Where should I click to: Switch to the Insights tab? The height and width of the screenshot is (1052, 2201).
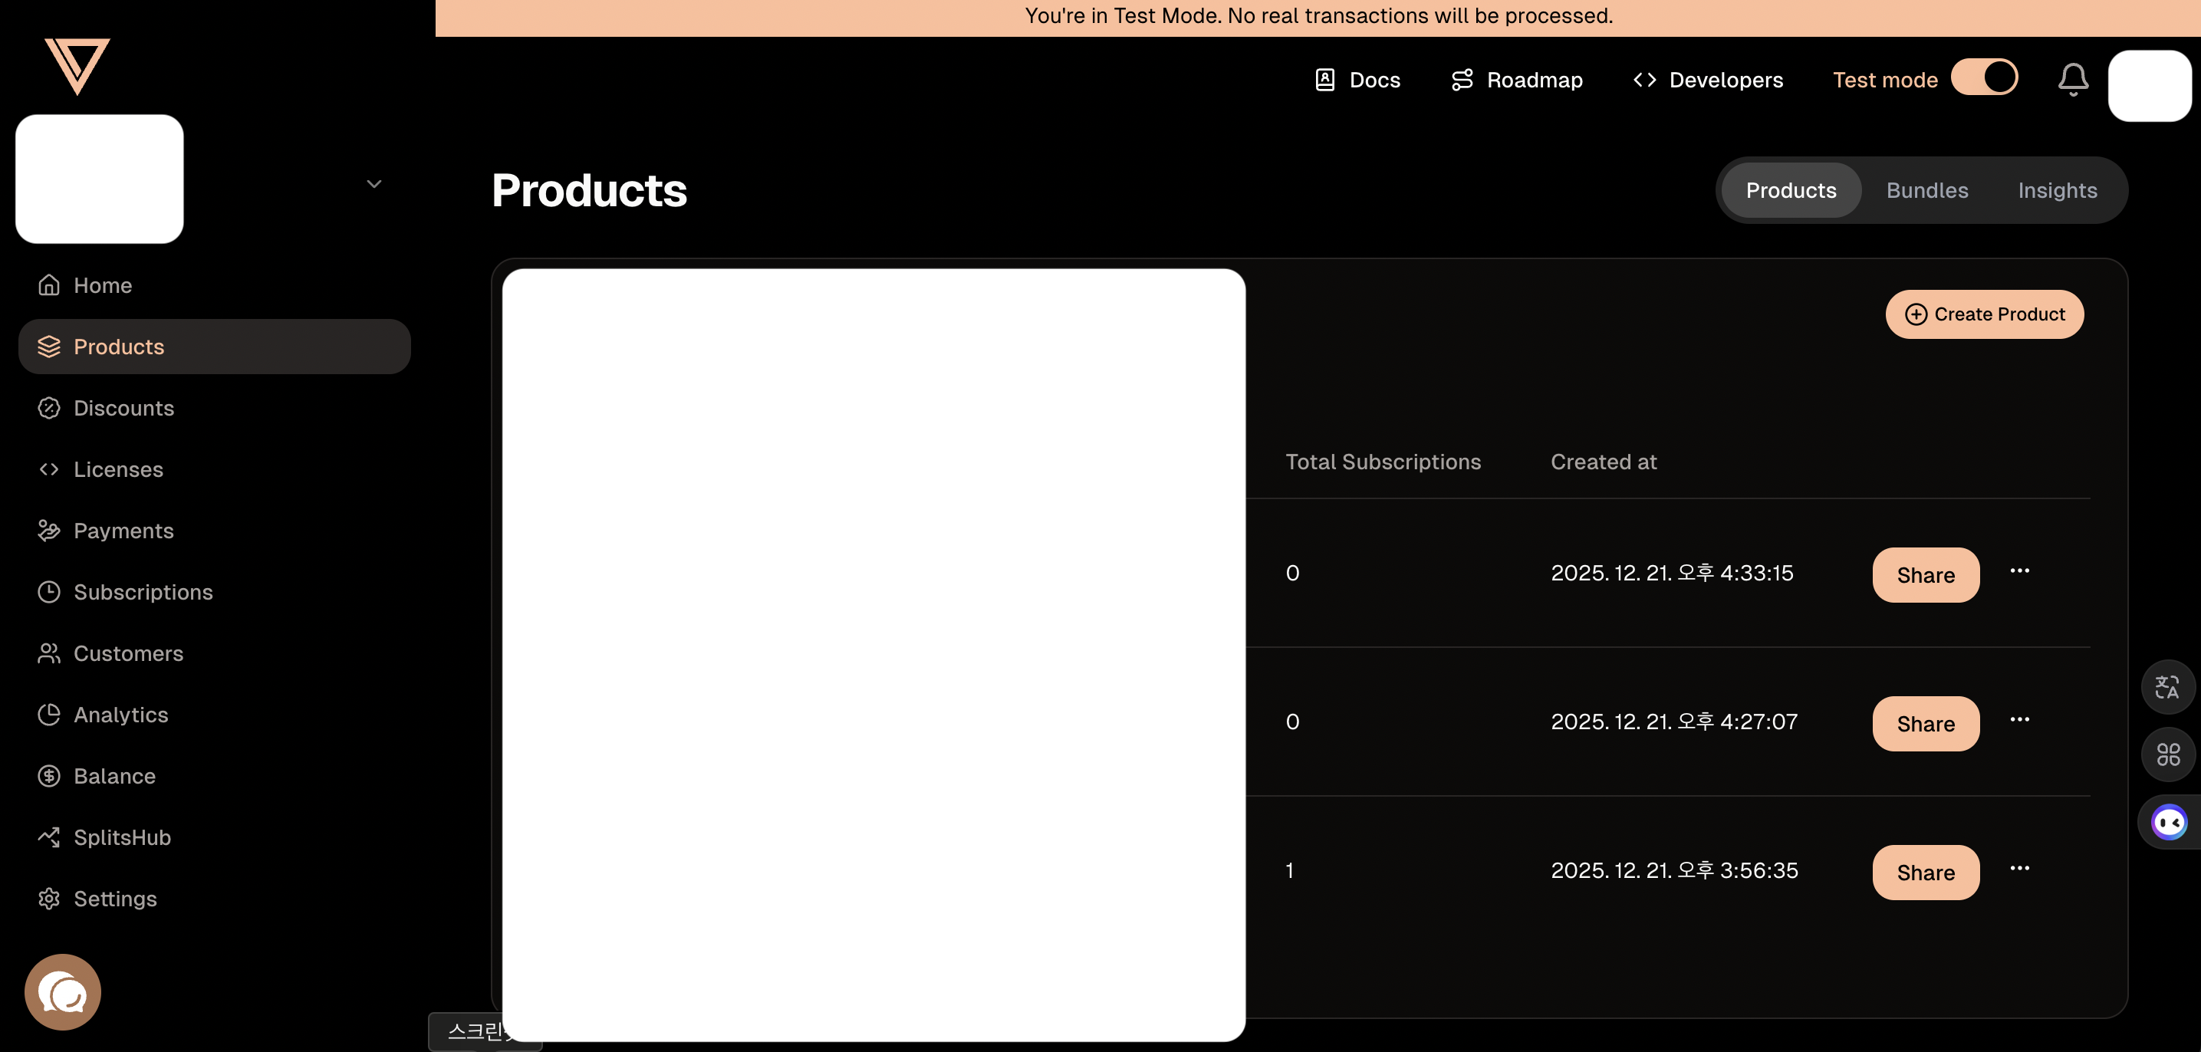(2057, 191)
